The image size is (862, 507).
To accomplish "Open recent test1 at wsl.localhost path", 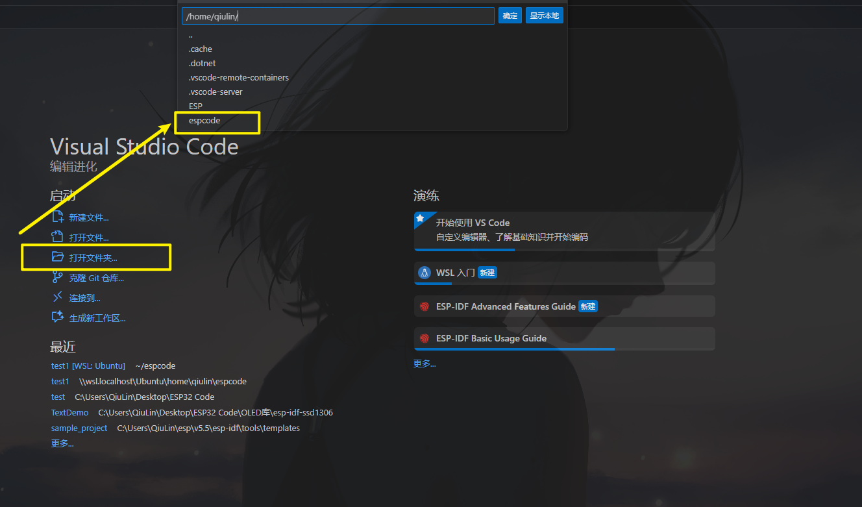I will [x=60, y=382].
